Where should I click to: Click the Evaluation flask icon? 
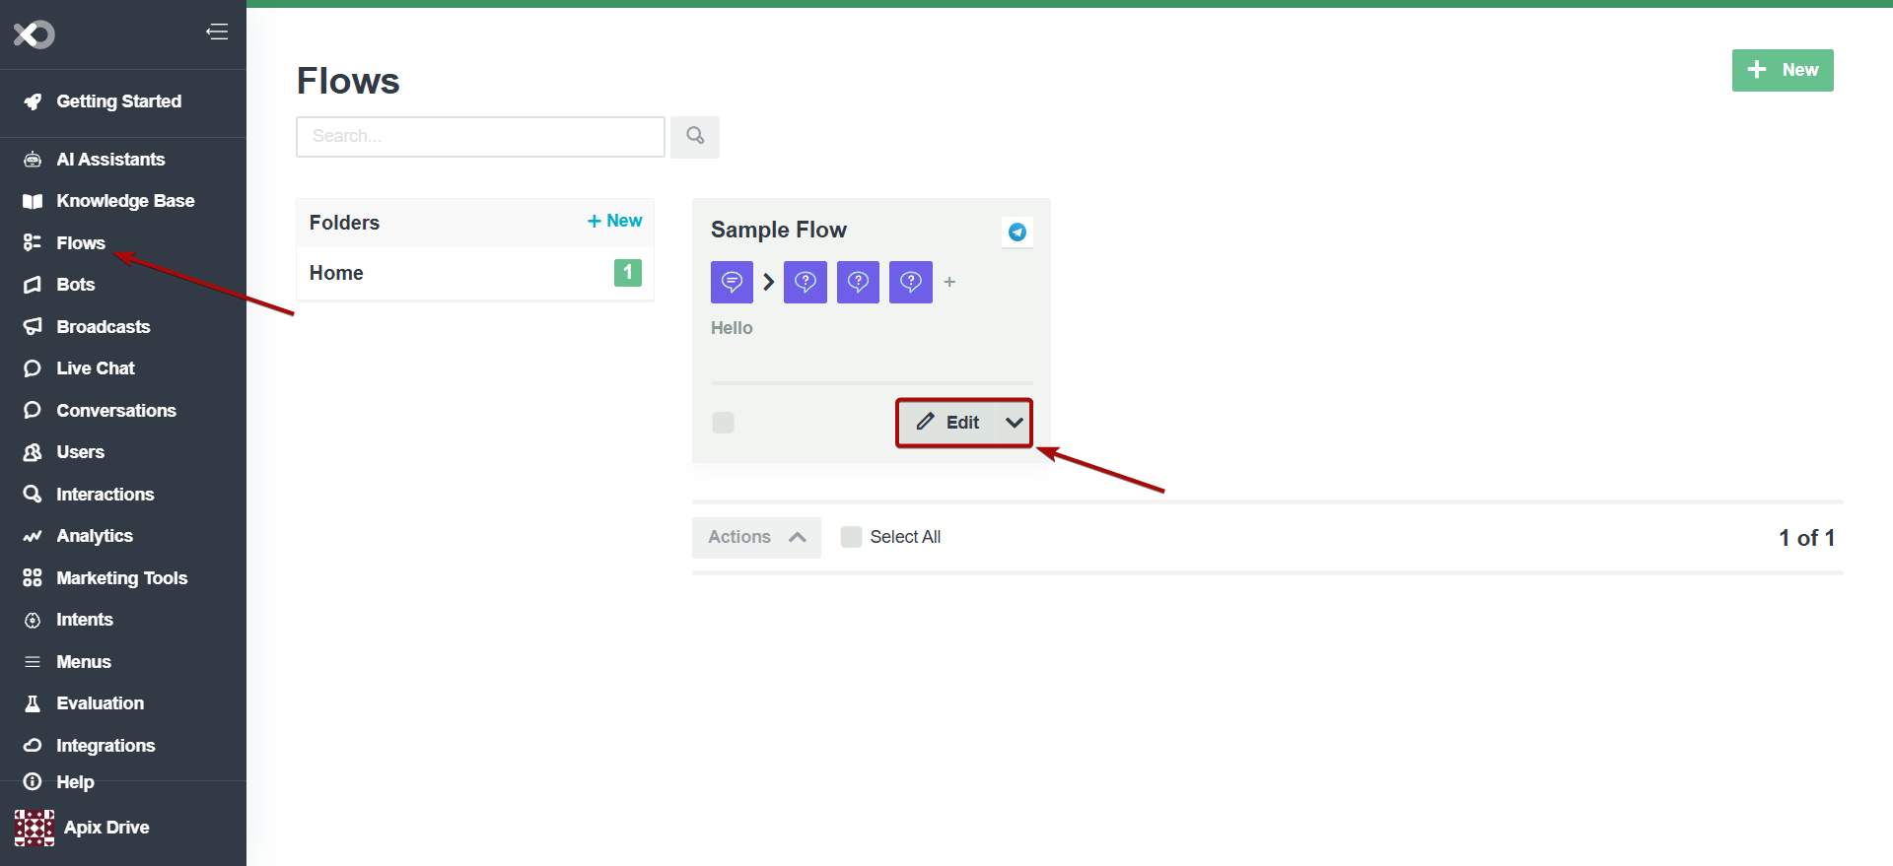[33, 703]
